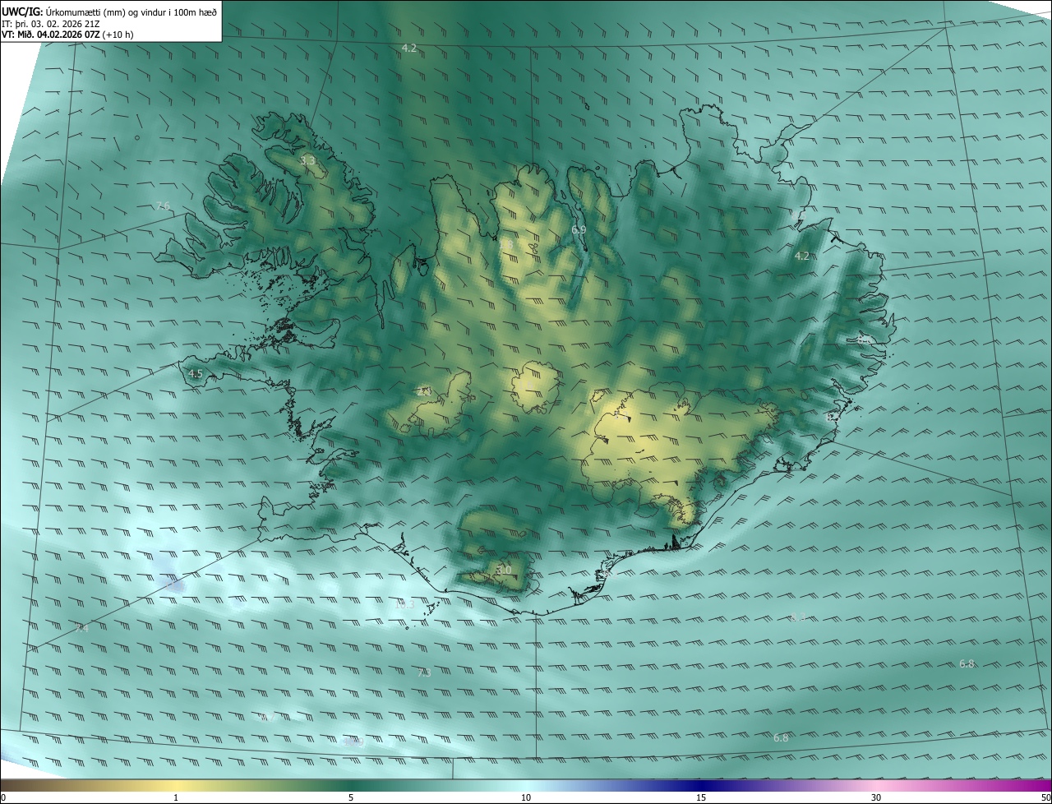Click the 2.3 value label on the map
This screenshot has width=1052, height=804.
[x=423, y=392]
